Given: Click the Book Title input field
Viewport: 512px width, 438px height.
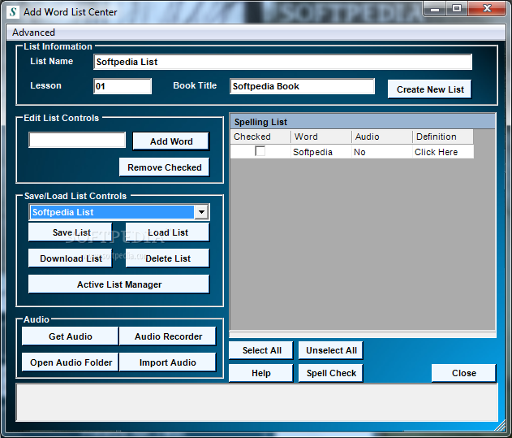Looking at the screenshot, I should (302, 86).
